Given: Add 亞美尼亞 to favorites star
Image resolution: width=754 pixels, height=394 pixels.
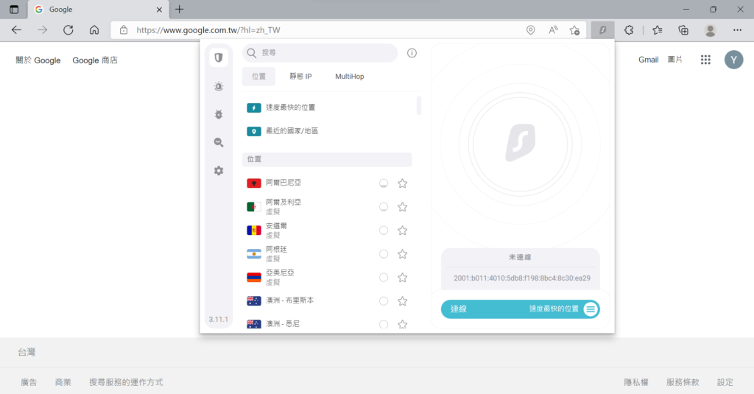Looking at the screenshot, I should 403,278.
